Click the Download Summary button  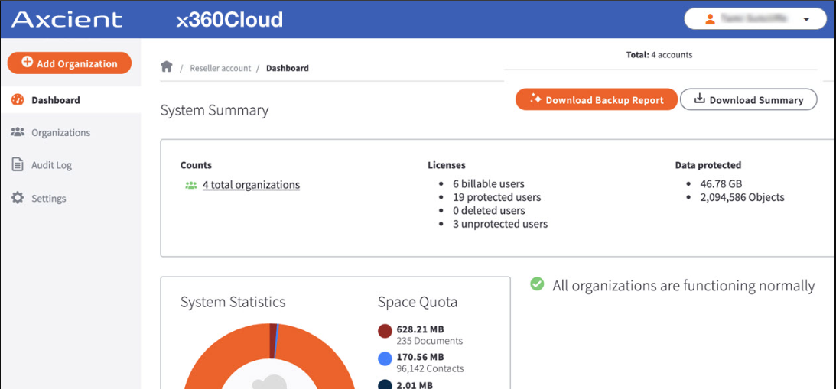click(x=749, y=99)
